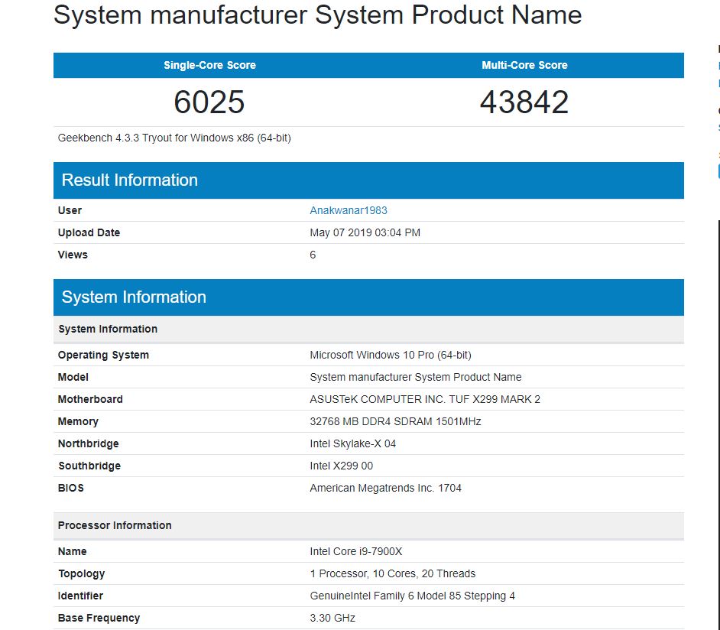720x630 pixels.
Task: Click the Upload Date row label
Action: 89,232
